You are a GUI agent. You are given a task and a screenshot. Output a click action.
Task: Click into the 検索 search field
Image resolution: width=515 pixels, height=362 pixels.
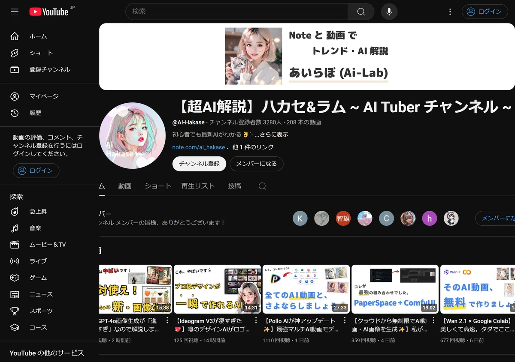tap(236, 12)
